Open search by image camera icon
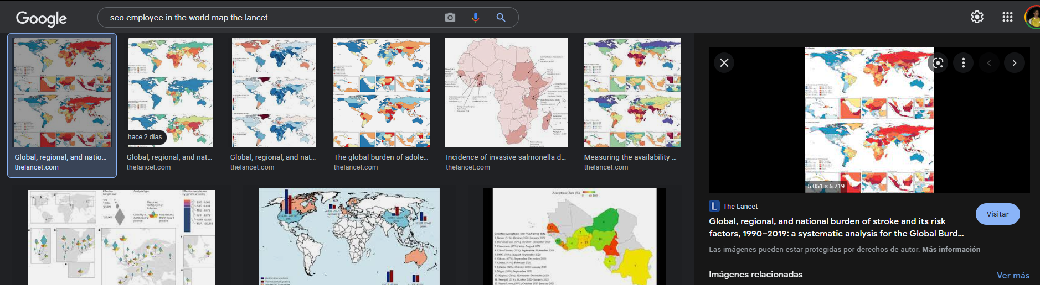The image size is (1040, 285). pos(450,18)
